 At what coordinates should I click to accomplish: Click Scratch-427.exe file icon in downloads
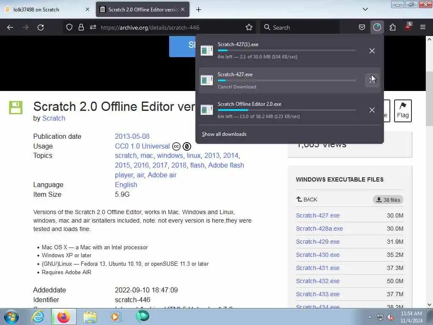click(207, 80)
